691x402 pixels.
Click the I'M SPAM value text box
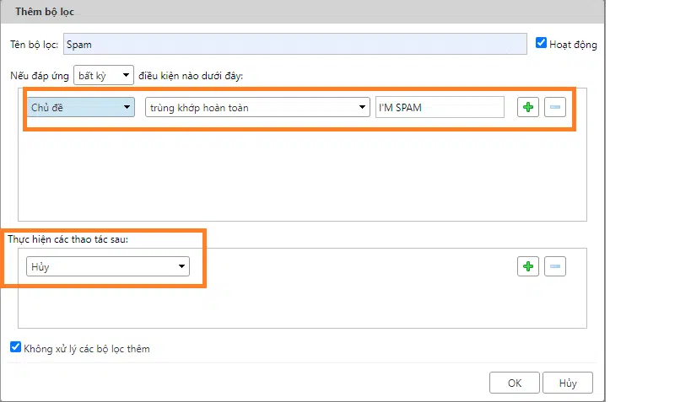439,107
